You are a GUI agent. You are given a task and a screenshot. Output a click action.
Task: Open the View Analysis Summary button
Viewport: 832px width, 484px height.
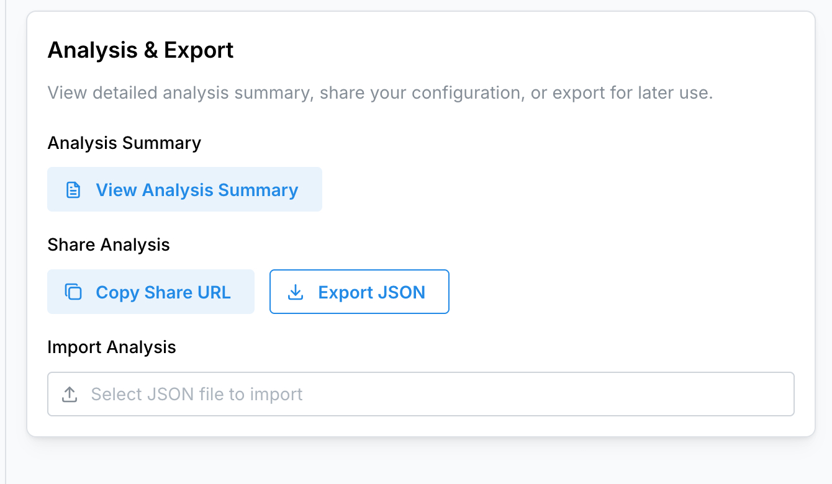pyautogui.click(x=184, y=189)
